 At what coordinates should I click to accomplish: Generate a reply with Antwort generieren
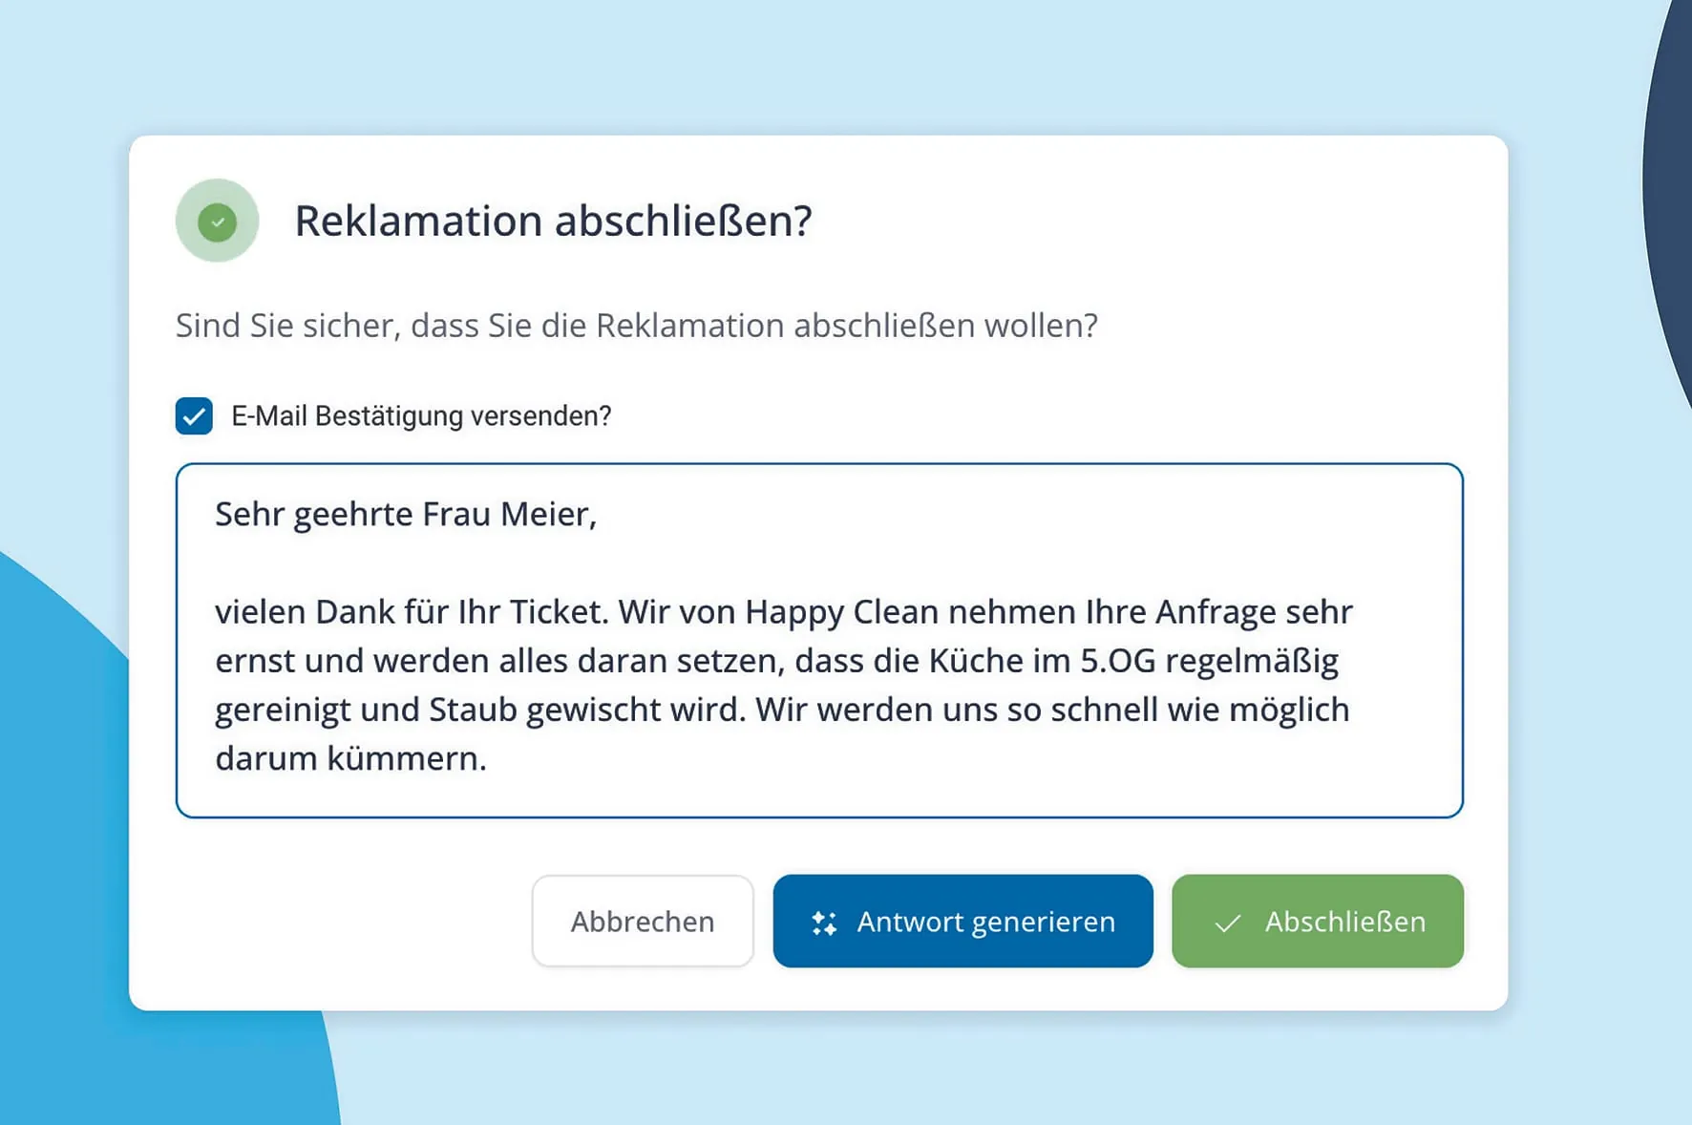coord(962,921)
